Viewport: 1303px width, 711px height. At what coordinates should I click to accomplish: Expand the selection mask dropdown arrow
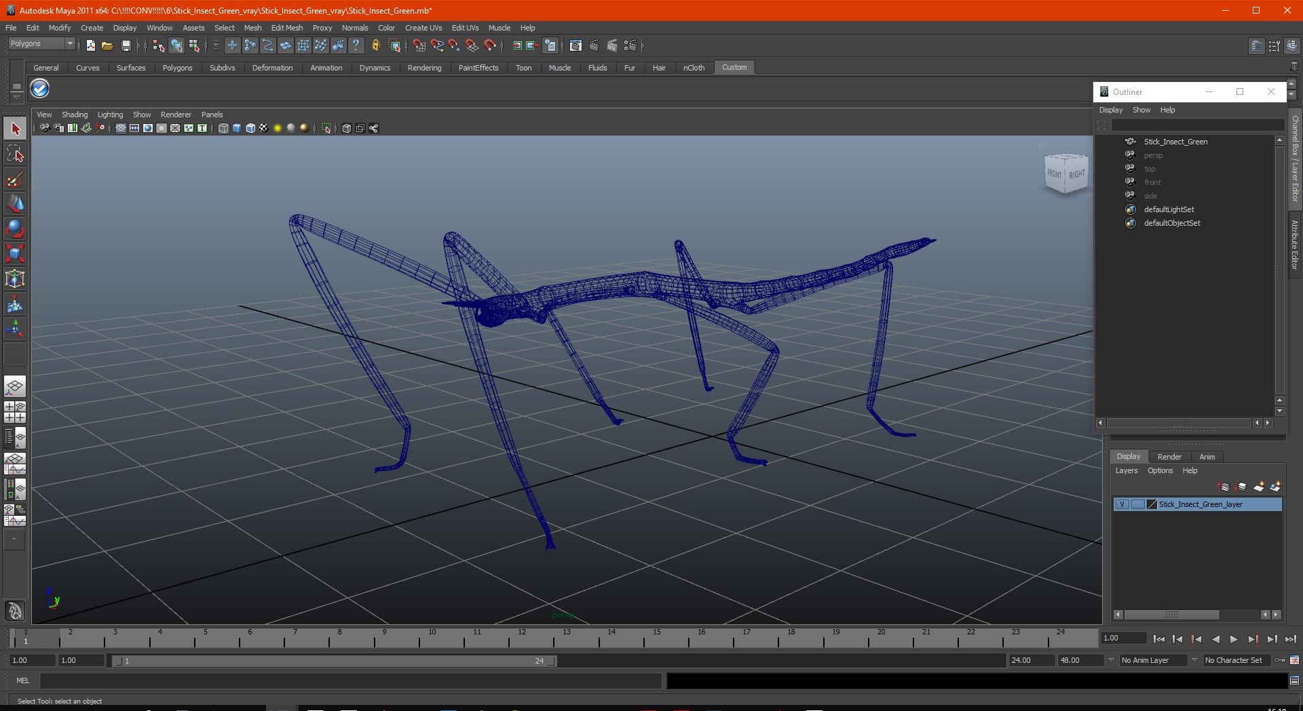point(216,45)
